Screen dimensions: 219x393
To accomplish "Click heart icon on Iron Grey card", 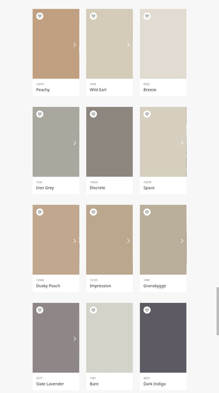I will pos(40,114).
